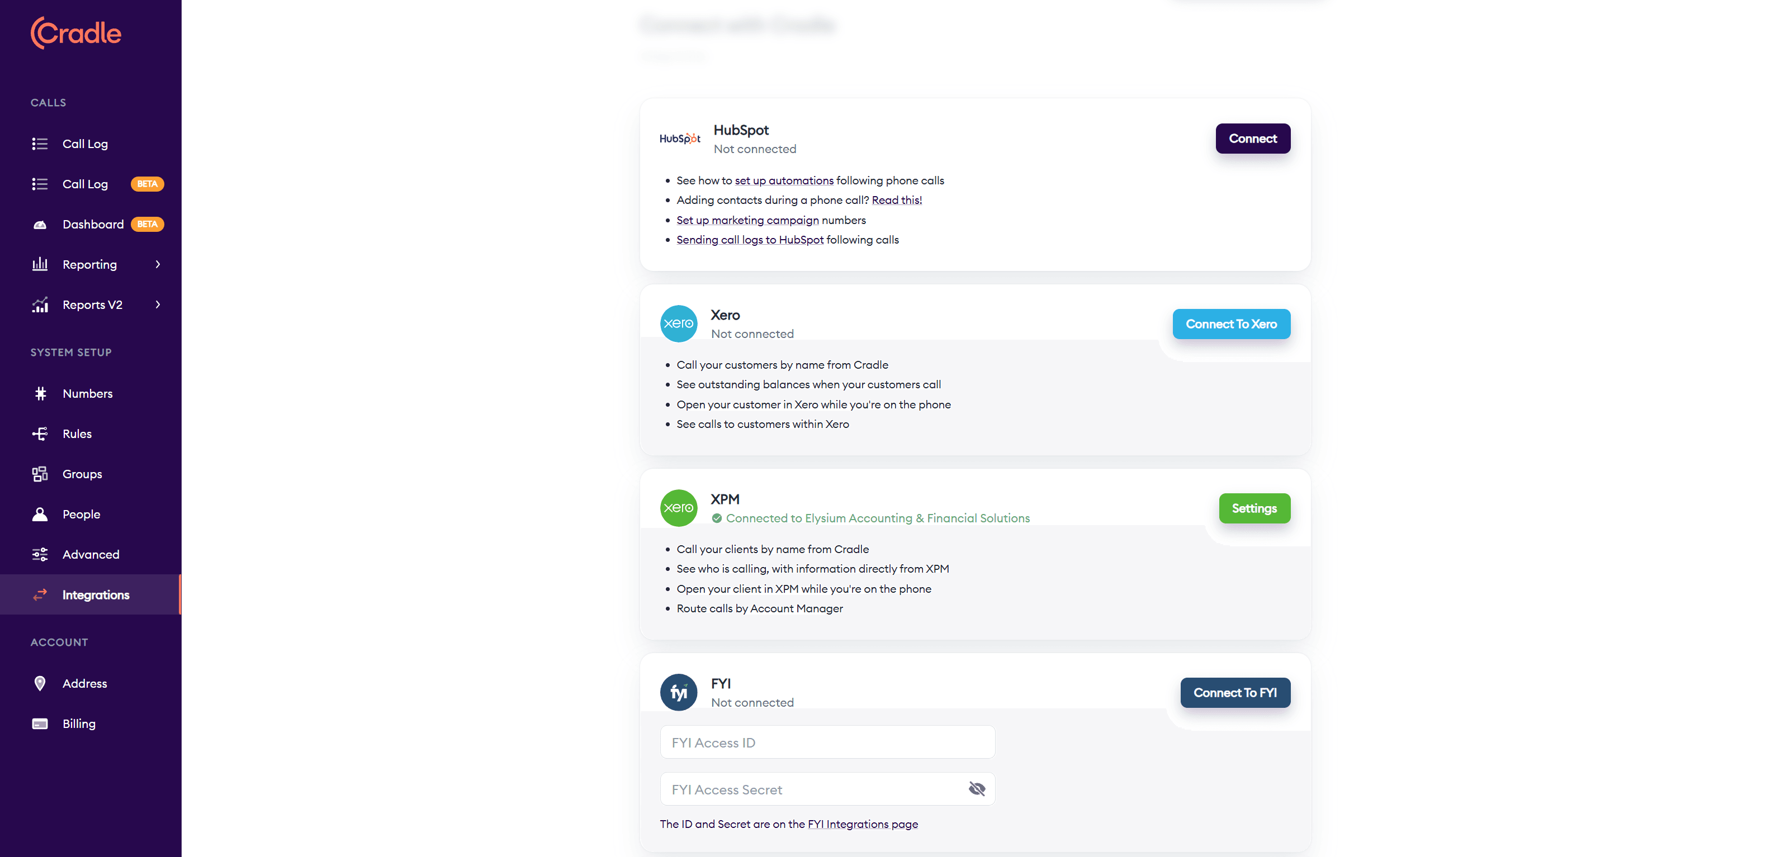Focus the FYI Access ID field
1780x857 pixels.
pos(827,743)
